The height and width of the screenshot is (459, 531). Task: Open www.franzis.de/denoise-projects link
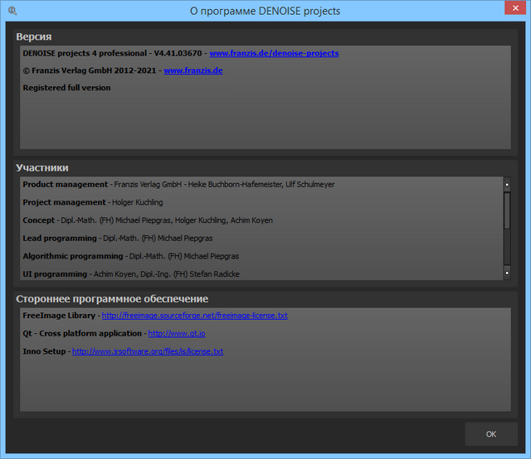pos(274,53)
